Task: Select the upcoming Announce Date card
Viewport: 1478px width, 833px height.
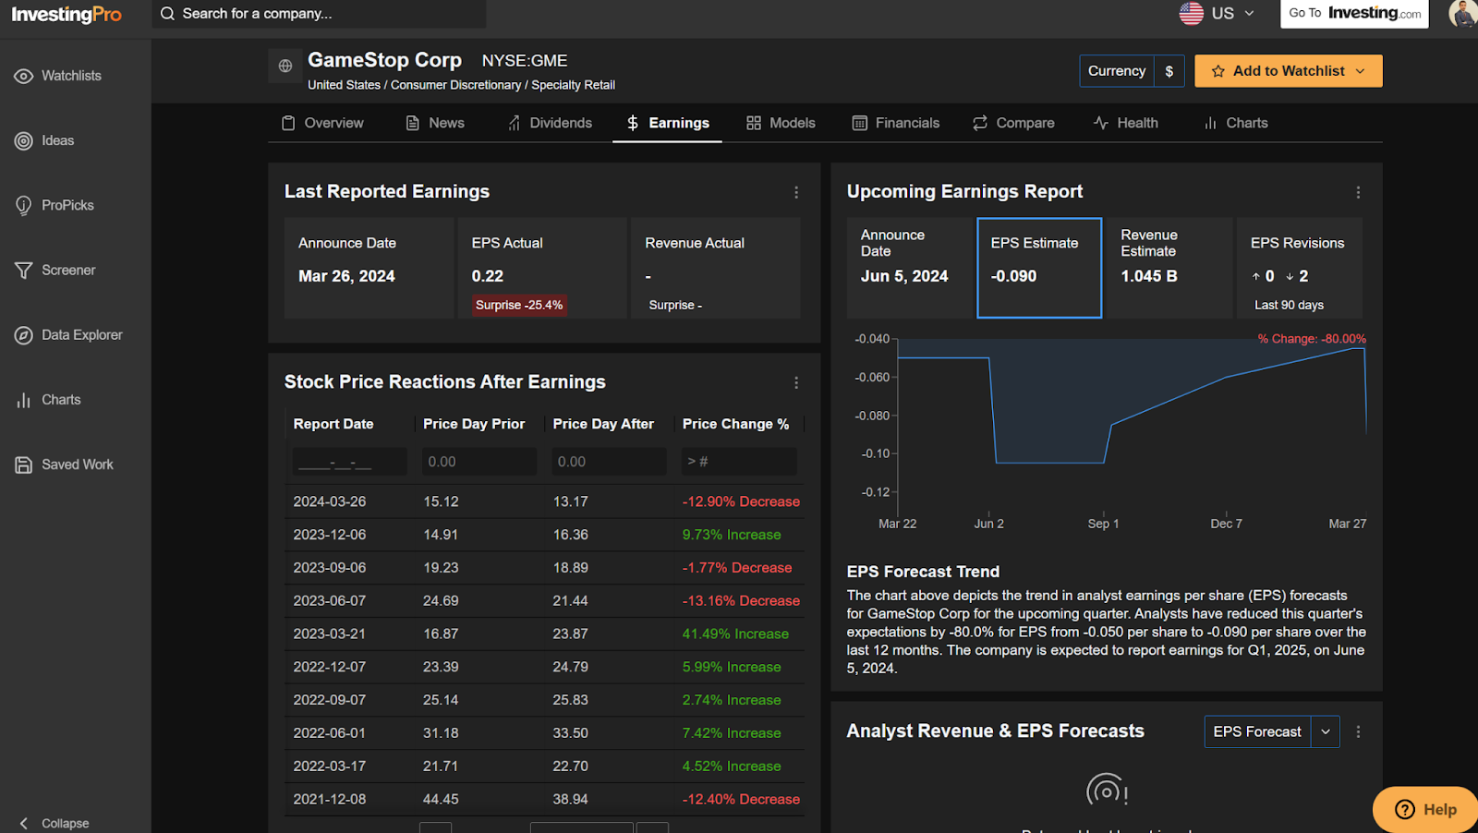Action: click(909, 268)
